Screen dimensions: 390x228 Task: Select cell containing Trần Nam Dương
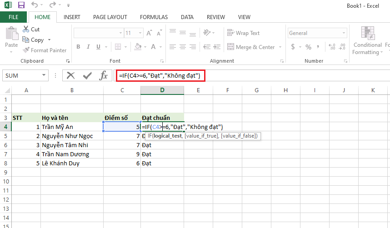pos(72,154)
